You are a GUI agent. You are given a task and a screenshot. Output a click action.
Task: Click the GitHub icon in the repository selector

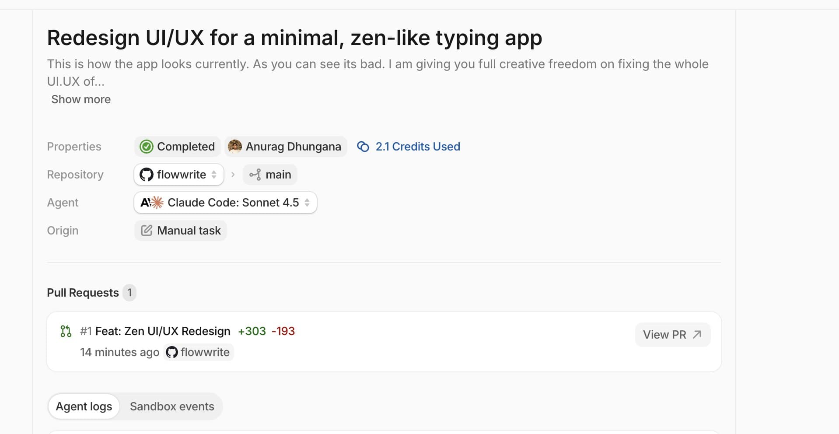pyautogui.click(x=147, y=175)
